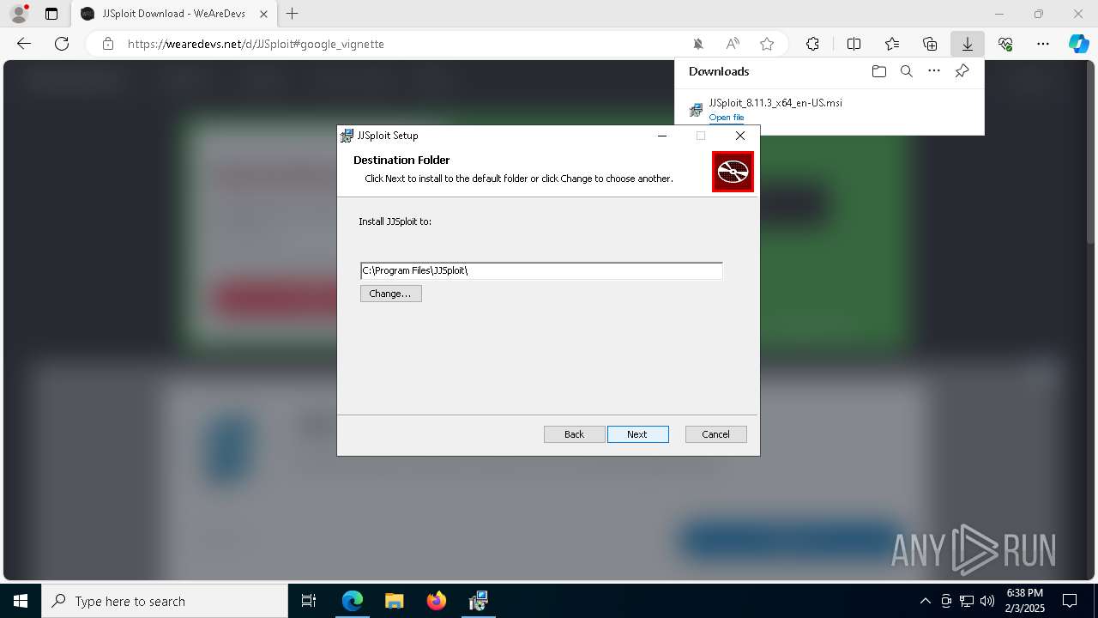1098x618 pixels.
Task: Select the JJSploit Download tab
Action: coord(174,14)
